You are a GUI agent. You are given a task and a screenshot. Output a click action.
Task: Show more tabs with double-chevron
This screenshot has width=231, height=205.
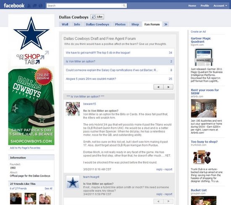(x=165, y=24)
